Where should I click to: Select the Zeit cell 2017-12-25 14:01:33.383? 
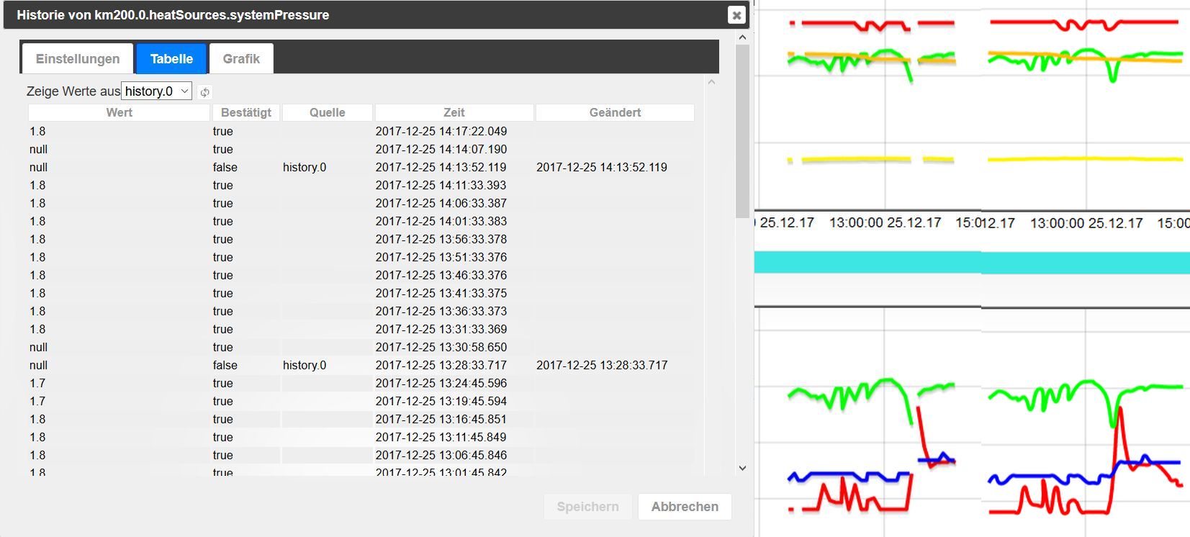(x=441, y=221)
